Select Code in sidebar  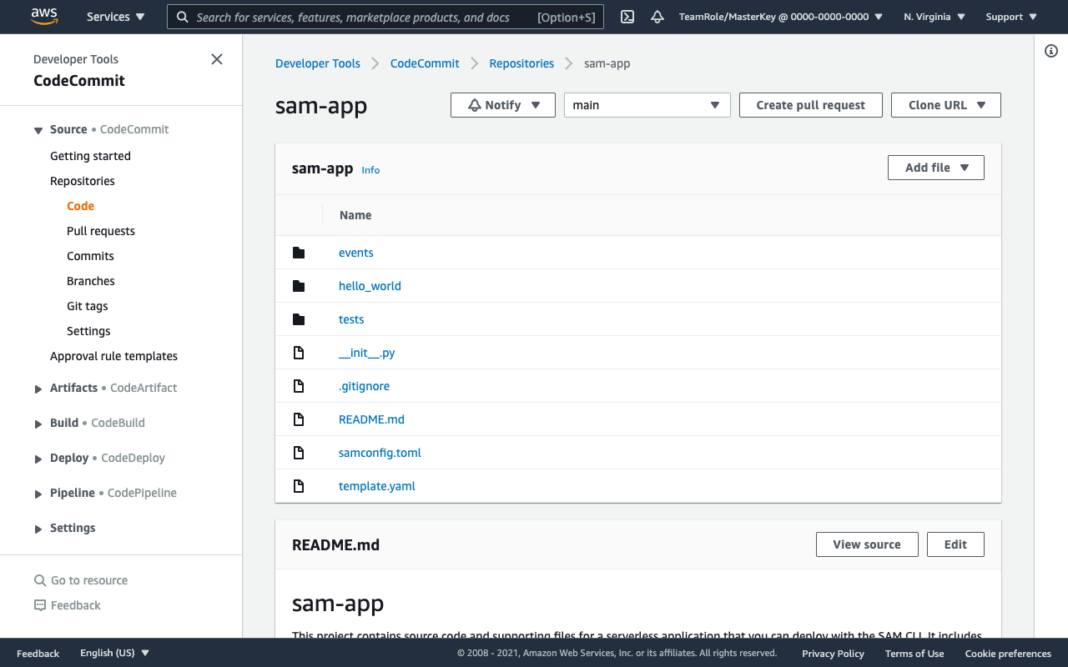click(x=81, y=206)
